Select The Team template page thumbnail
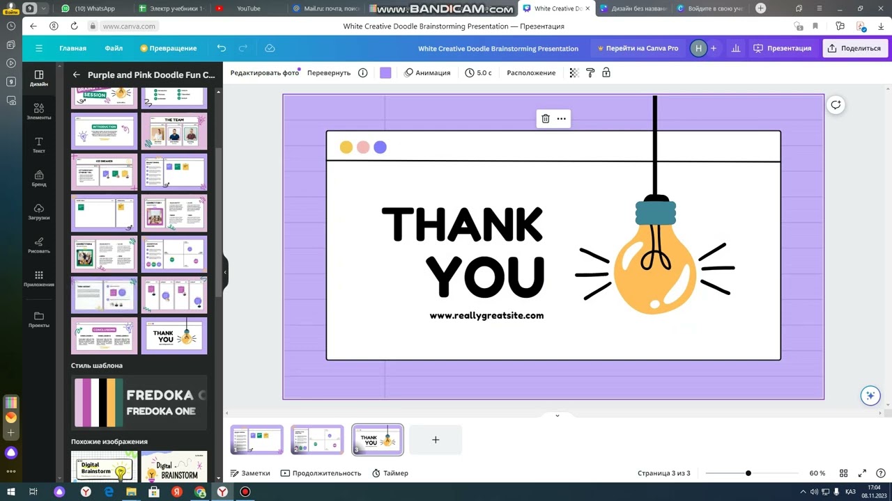Viewport: 892px width, 501px height. click(174, 131)
